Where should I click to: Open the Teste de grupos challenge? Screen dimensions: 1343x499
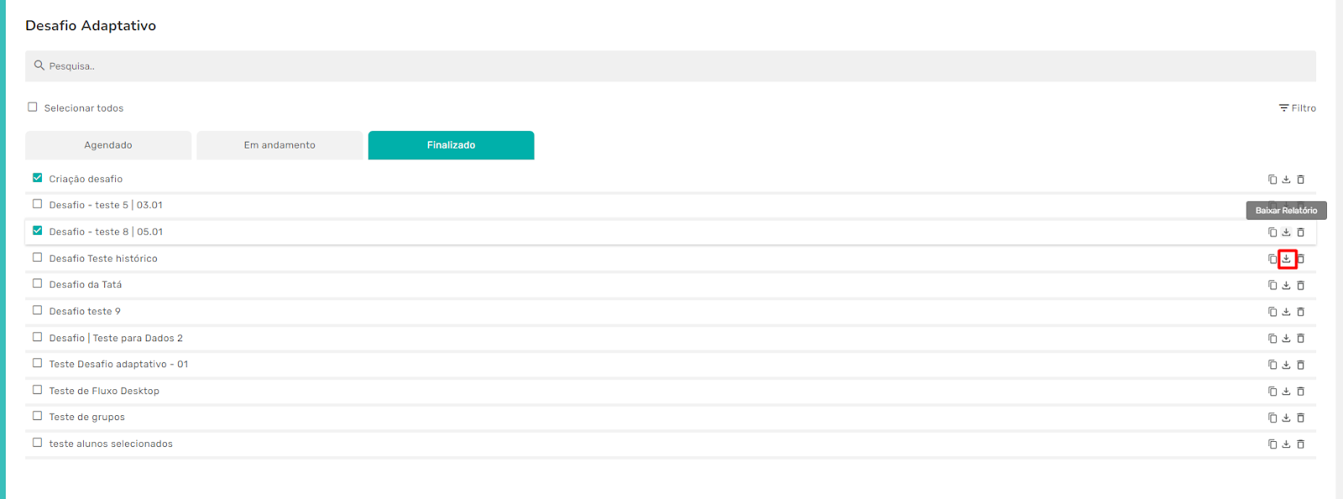(87, 418)
